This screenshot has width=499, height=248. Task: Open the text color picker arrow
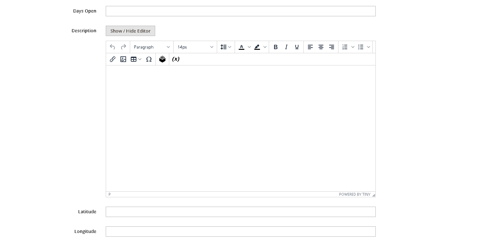click(x=249, y=47)
